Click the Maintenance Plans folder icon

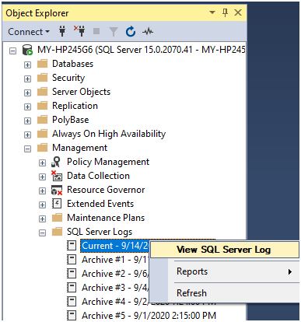[58, 218]
